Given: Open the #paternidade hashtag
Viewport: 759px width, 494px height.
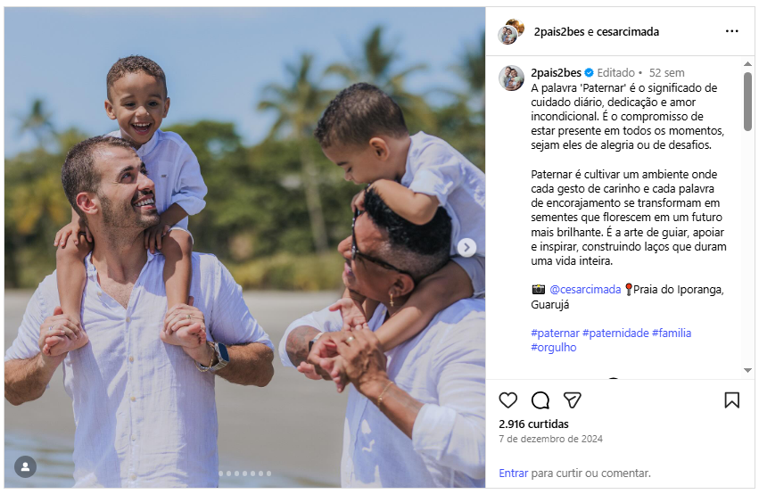Looking at the screenshot, I should coord(615,333).
